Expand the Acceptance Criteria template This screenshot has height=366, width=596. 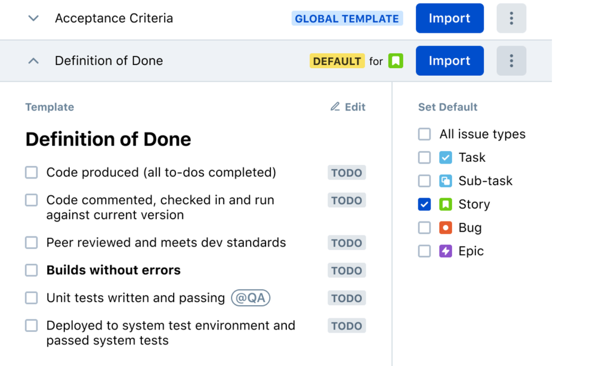pos(33,19)
